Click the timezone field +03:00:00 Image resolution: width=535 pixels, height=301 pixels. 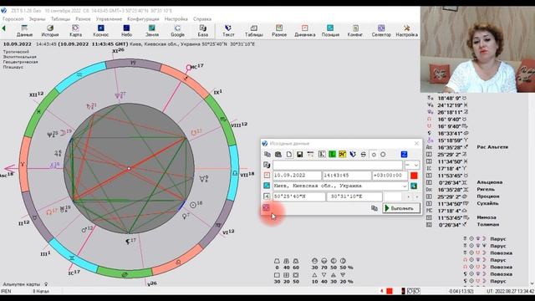click(390, 176)
